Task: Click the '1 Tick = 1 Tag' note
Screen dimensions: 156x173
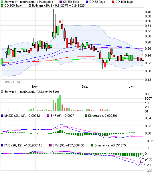Action: click(11, 82)
